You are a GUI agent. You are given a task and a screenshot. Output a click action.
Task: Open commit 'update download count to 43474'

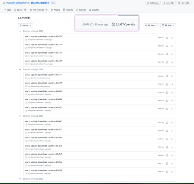click(43, 45)
